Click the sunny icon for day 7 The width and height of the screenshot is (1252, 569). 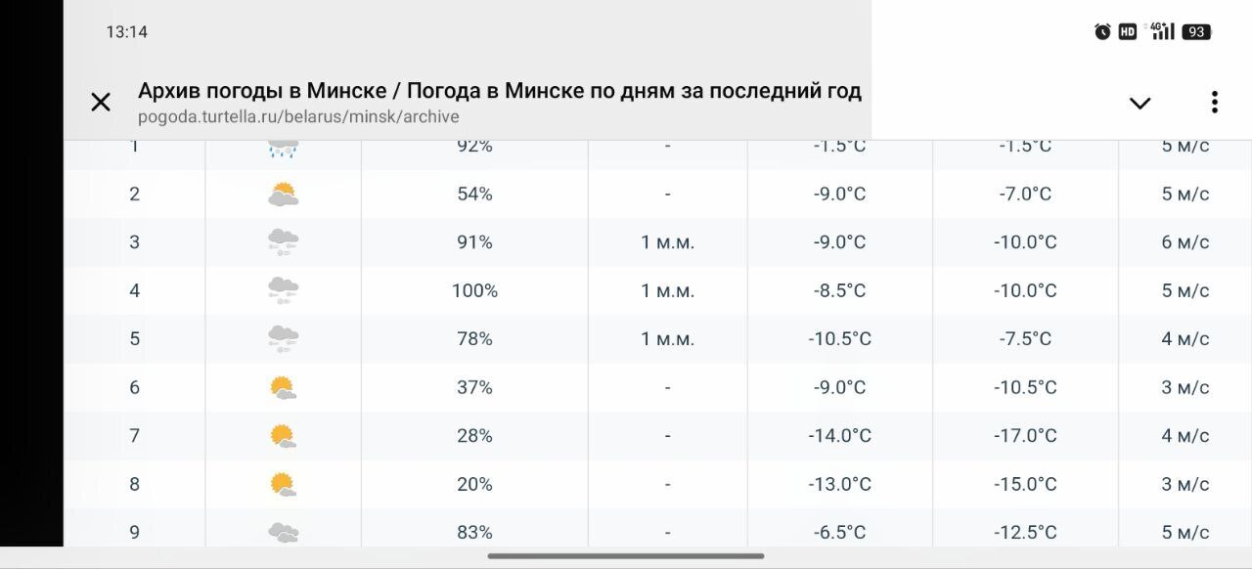click(x=283, y=435)
